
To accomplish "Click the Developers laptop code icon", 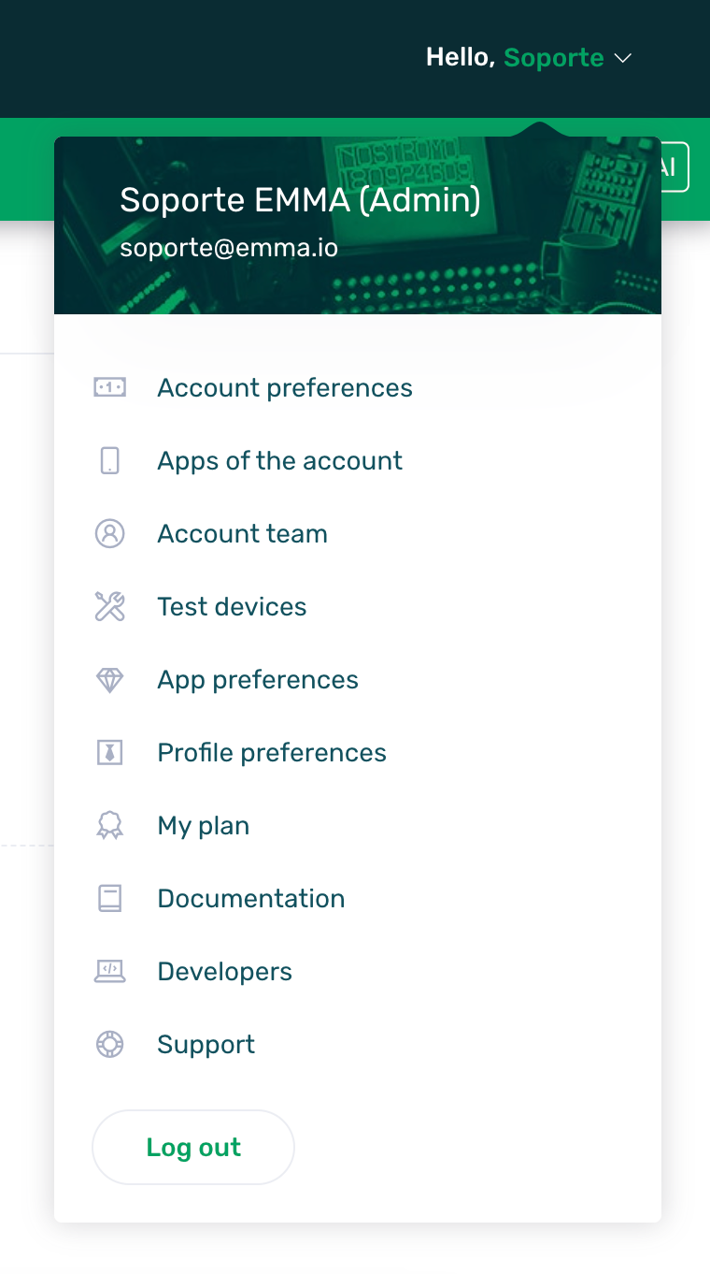I will (x=109, y=971).
